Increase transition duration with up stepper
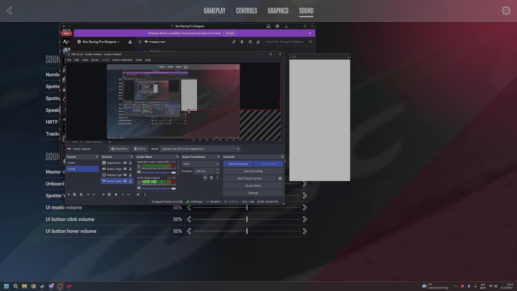517x291 pixels. [217, 170]
